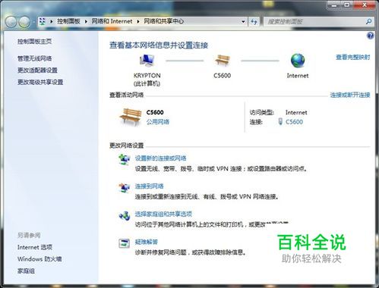
Task: Click the 查看基本网络信息并设置连接 heading
Action: (x=159, y=45)
